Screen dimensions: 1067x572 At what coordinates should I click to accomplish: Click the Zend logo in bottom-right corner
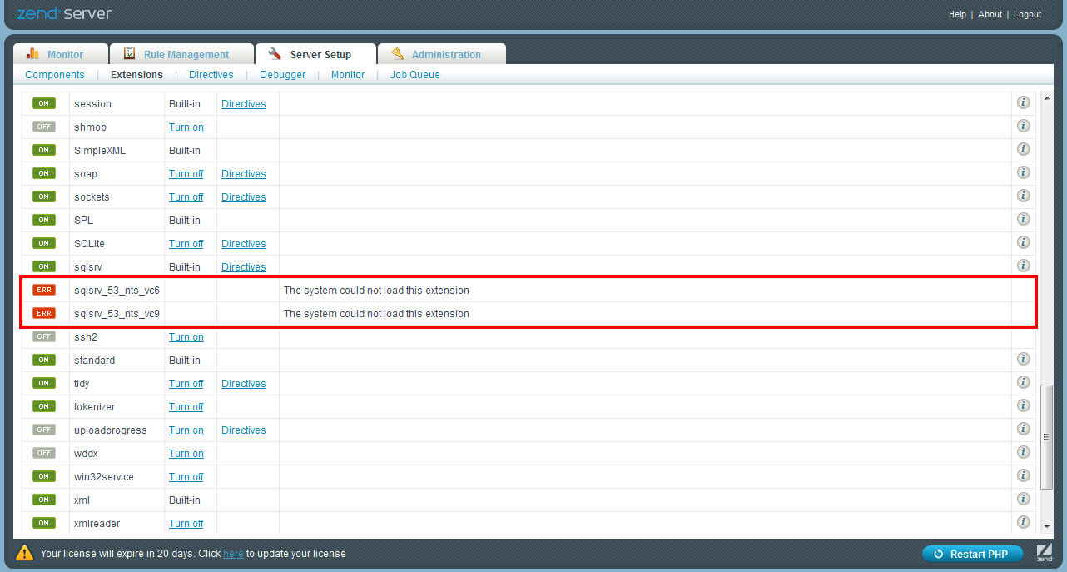(x=1046, y=554)
